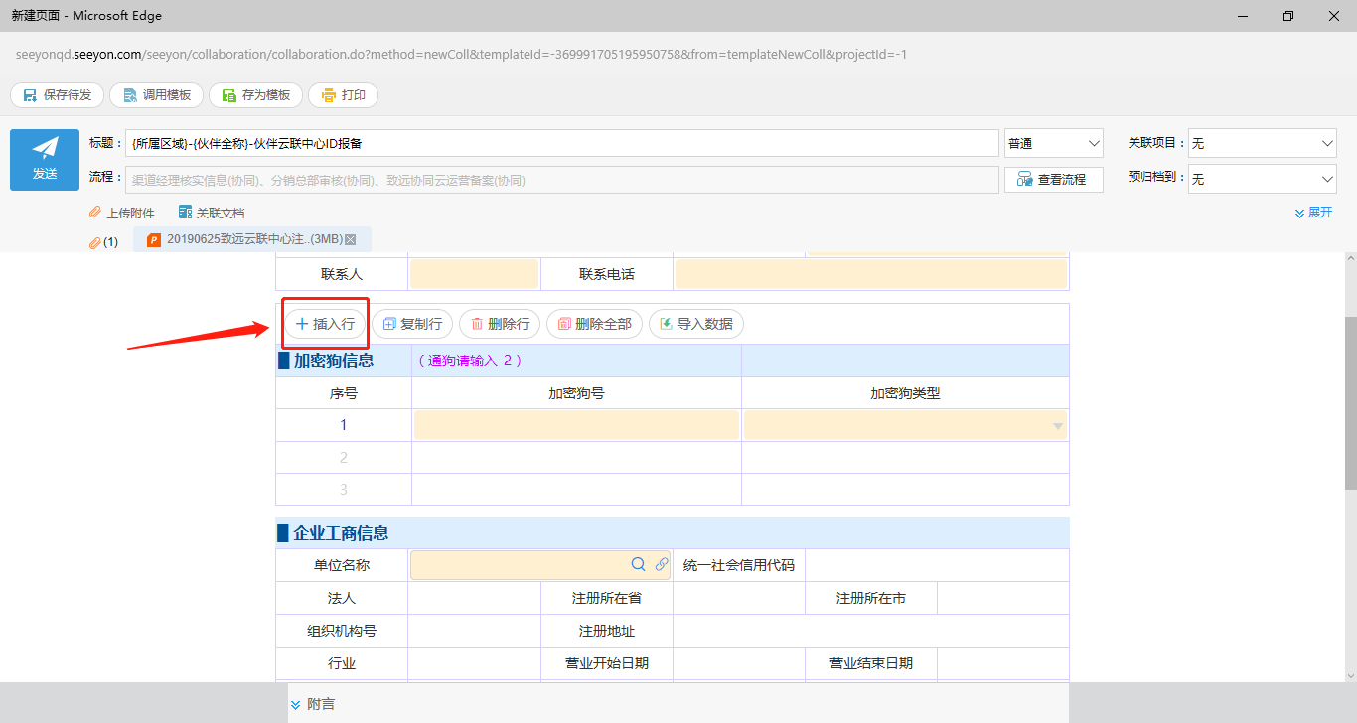Click the 通狗请输入-2 hint text
The image size is (1357, 723).
pos(470,361)
